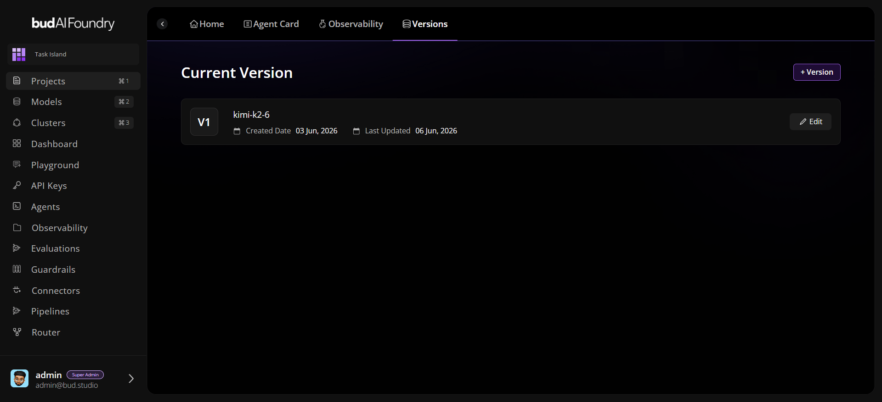Screen dimensions: 882x402
Task: Click the Observability folder icon in sidebar
Action: pos(17,227)
